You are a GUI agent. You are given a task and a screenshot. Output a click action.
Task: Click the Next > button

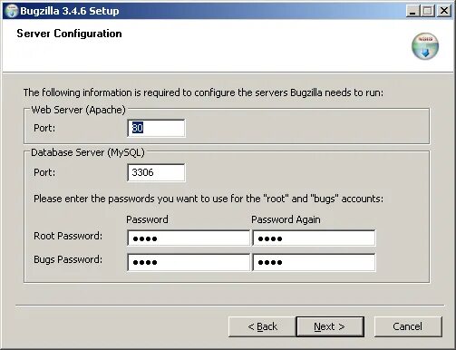330,326
